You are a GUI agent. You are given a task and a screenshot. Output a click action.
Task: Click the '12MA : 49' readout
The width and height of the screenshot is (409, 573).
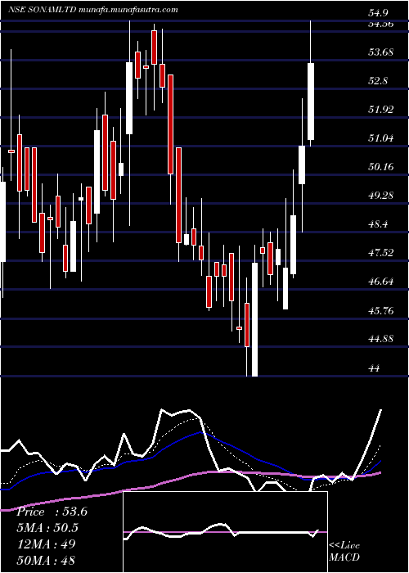coord(46,544)
